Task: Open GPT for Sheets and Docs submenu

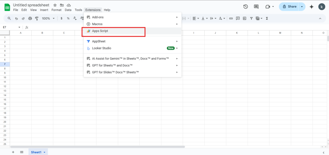Action: pyautogui.click(x=132, y=65)
